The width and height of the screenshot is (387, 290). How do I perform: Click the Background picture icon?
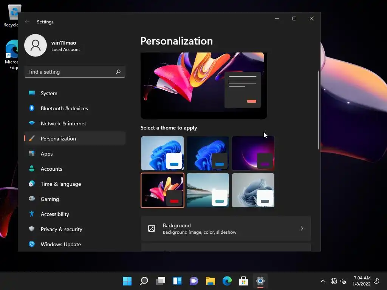coord(152,228)
